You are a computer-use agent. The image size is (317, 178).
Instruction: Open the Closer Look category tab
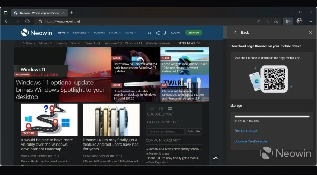pyautogui.click(x=92, y=43)
